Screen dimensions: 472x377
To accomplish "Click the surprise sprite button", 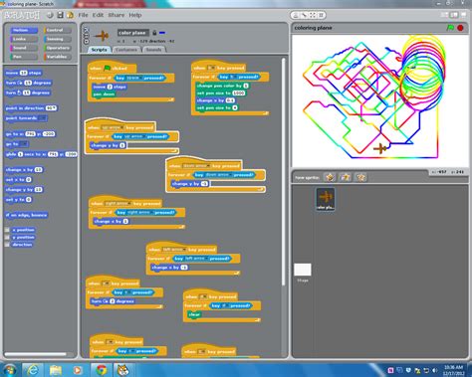I will click(x=360, y=177).
